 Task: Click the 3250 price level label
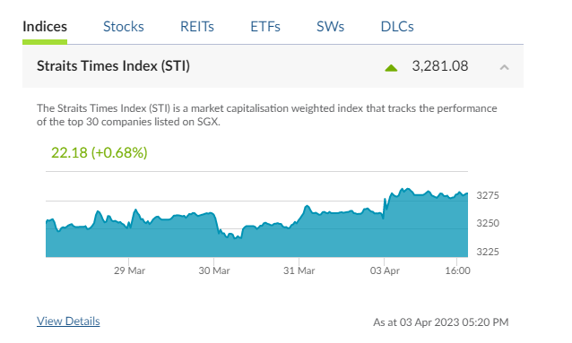click(488, 223)
